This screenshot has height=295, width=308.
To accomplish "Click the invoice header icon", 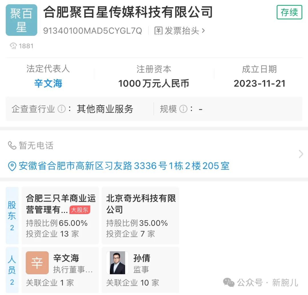I will [159, 31].
